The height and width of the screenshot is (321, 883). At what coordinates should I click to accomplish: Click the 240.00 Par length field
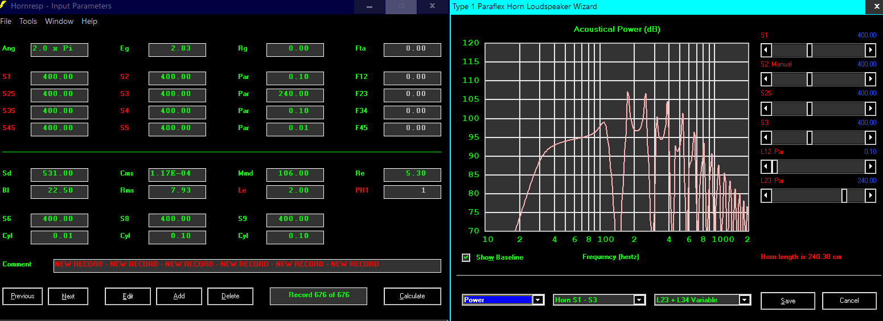[295, 95]
